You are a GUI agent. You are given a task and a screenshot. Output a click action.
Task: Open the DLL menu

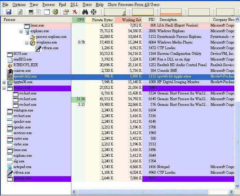74,5
